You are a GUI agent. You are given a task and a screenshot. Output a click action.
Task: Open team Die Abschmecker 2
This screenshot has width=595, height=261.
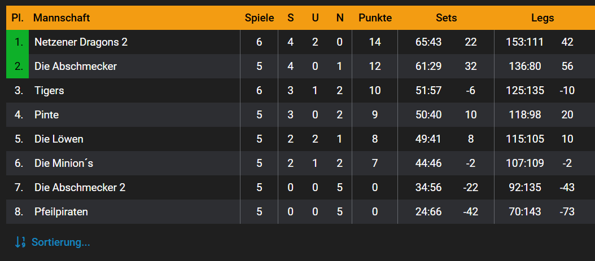(x=80, y=188)
